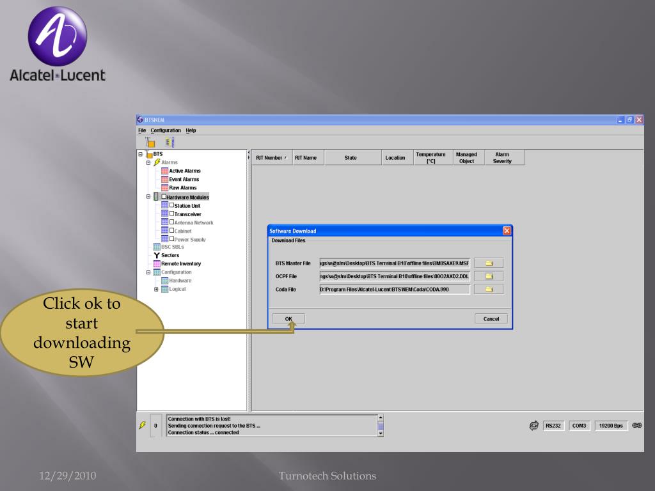The width and height of the screenshot is (655, 491).
Task: Click the reconnect icon beside RS232
Action: [534, 425]
